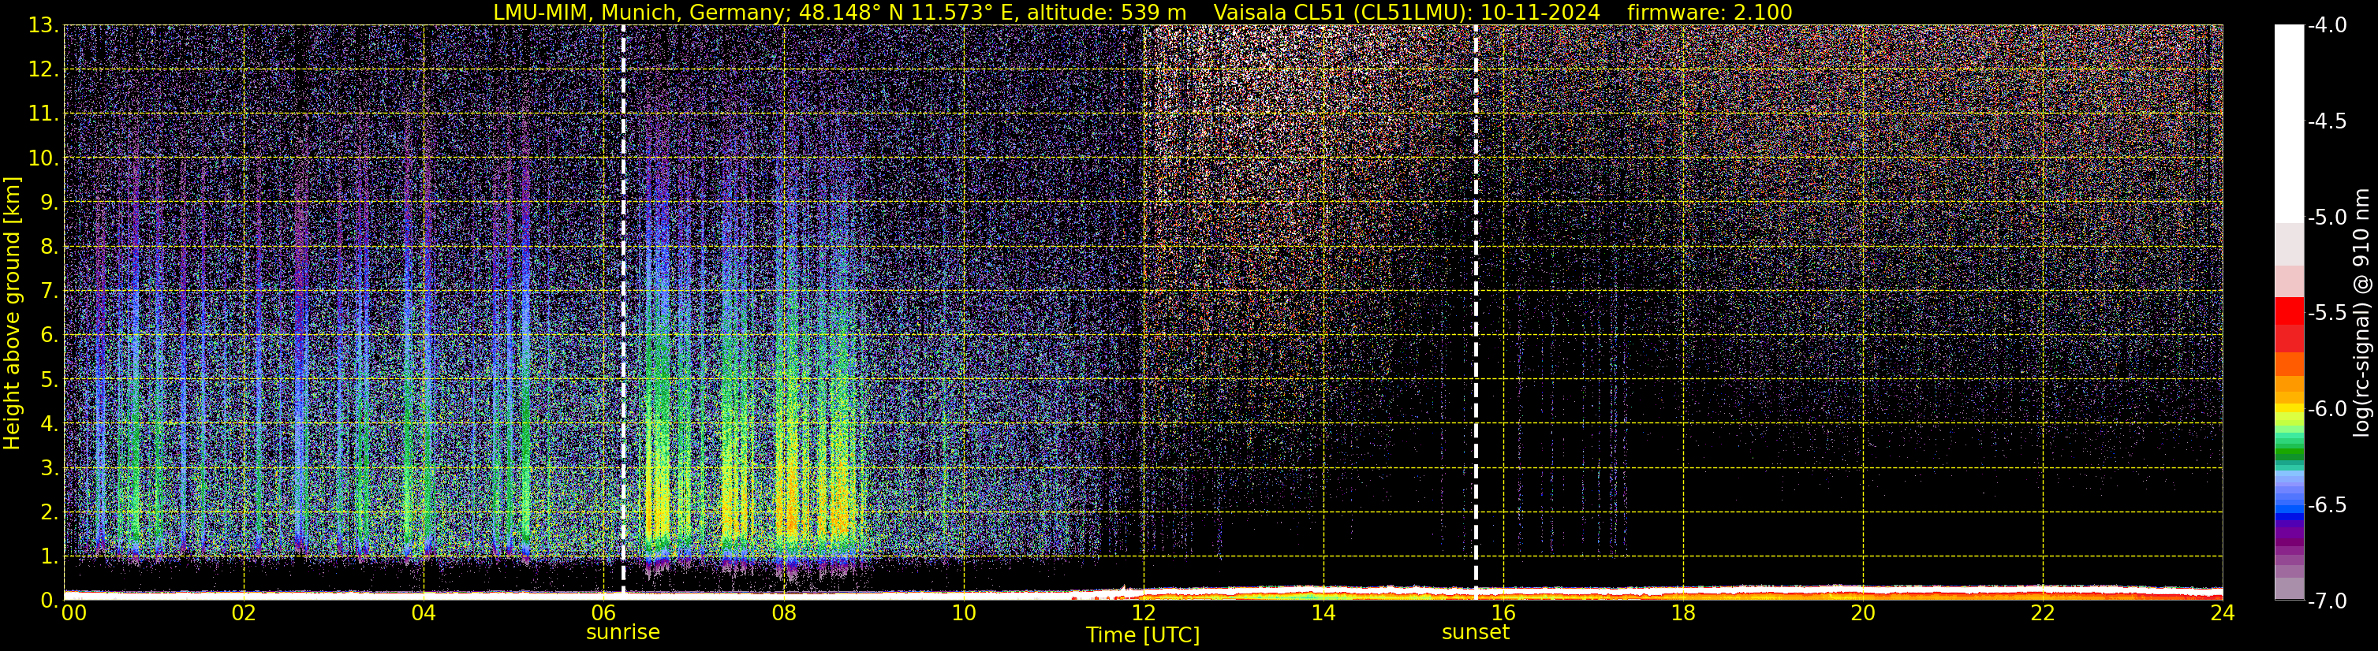Click the sunset label under the time axis

(1475, 633)
